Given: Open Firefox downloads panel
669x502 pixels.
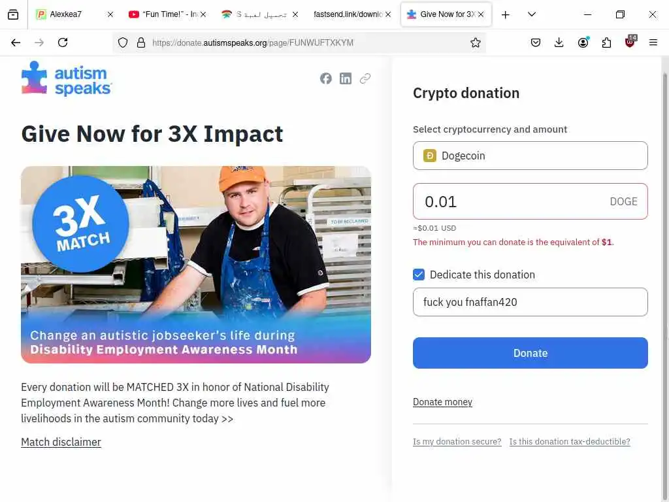Looking at the screenshot, I should pyautogui.click(x=559, y=42).
